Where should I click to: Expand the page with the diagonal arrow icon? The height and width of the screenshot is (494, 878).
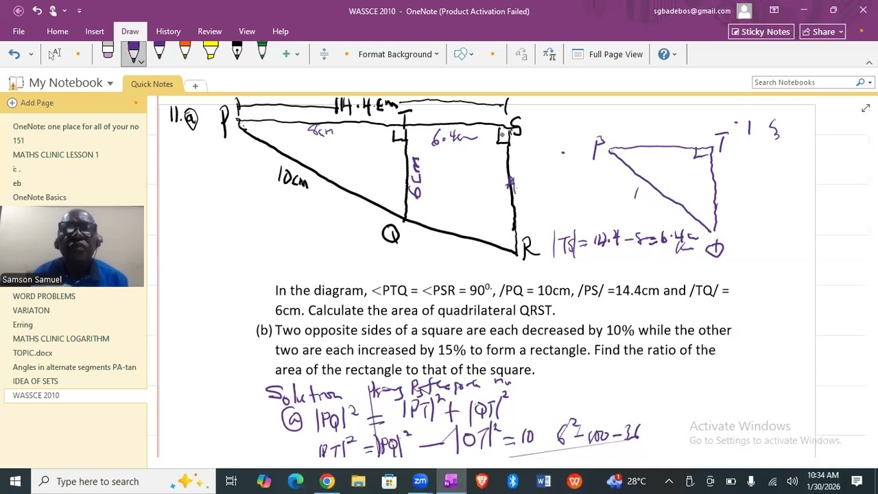point(866,108)
